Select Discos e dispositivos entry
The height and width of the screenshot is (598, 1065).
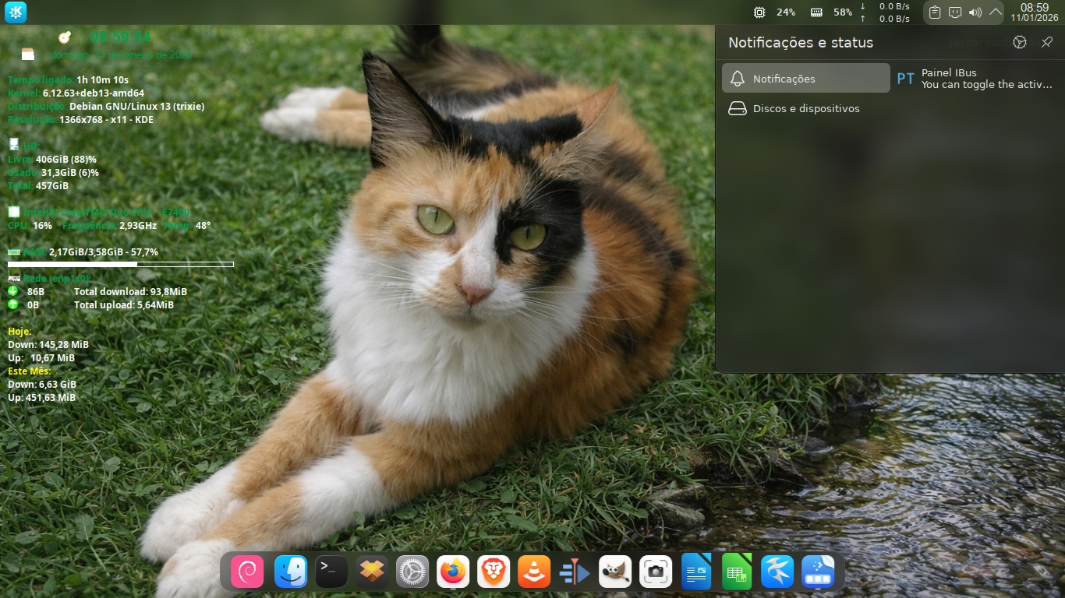pyautogui.click(x=806, y=108)
